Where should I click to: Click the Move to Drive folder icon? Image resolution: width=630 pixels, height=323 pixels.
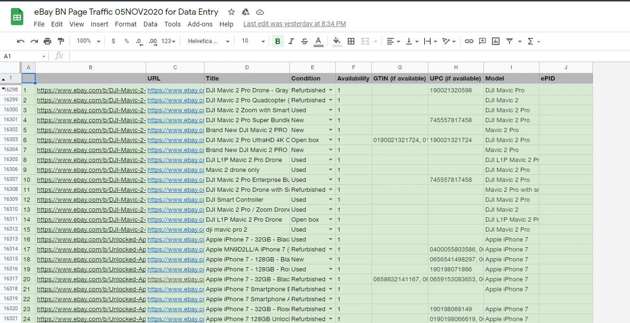click(x=246, y=12)
